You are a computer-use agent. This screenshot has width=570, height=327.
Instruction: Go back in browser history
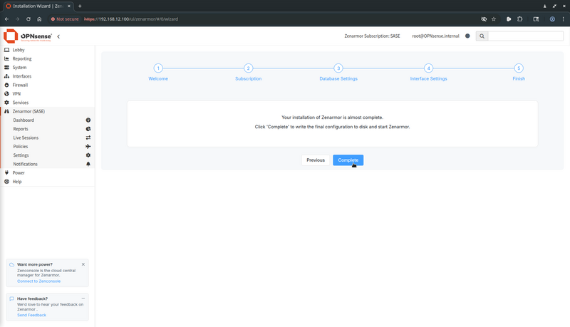[x=6, y=19]
